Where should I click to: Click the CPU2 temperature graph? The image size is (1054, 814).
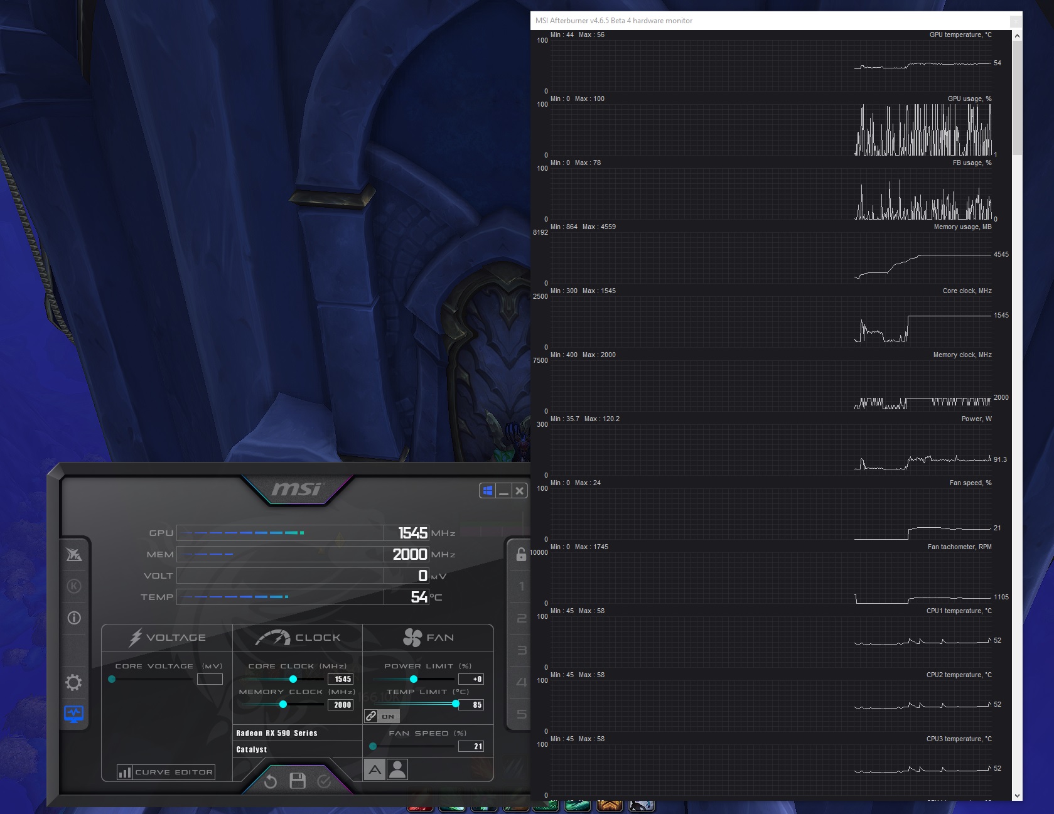point(772,706)
